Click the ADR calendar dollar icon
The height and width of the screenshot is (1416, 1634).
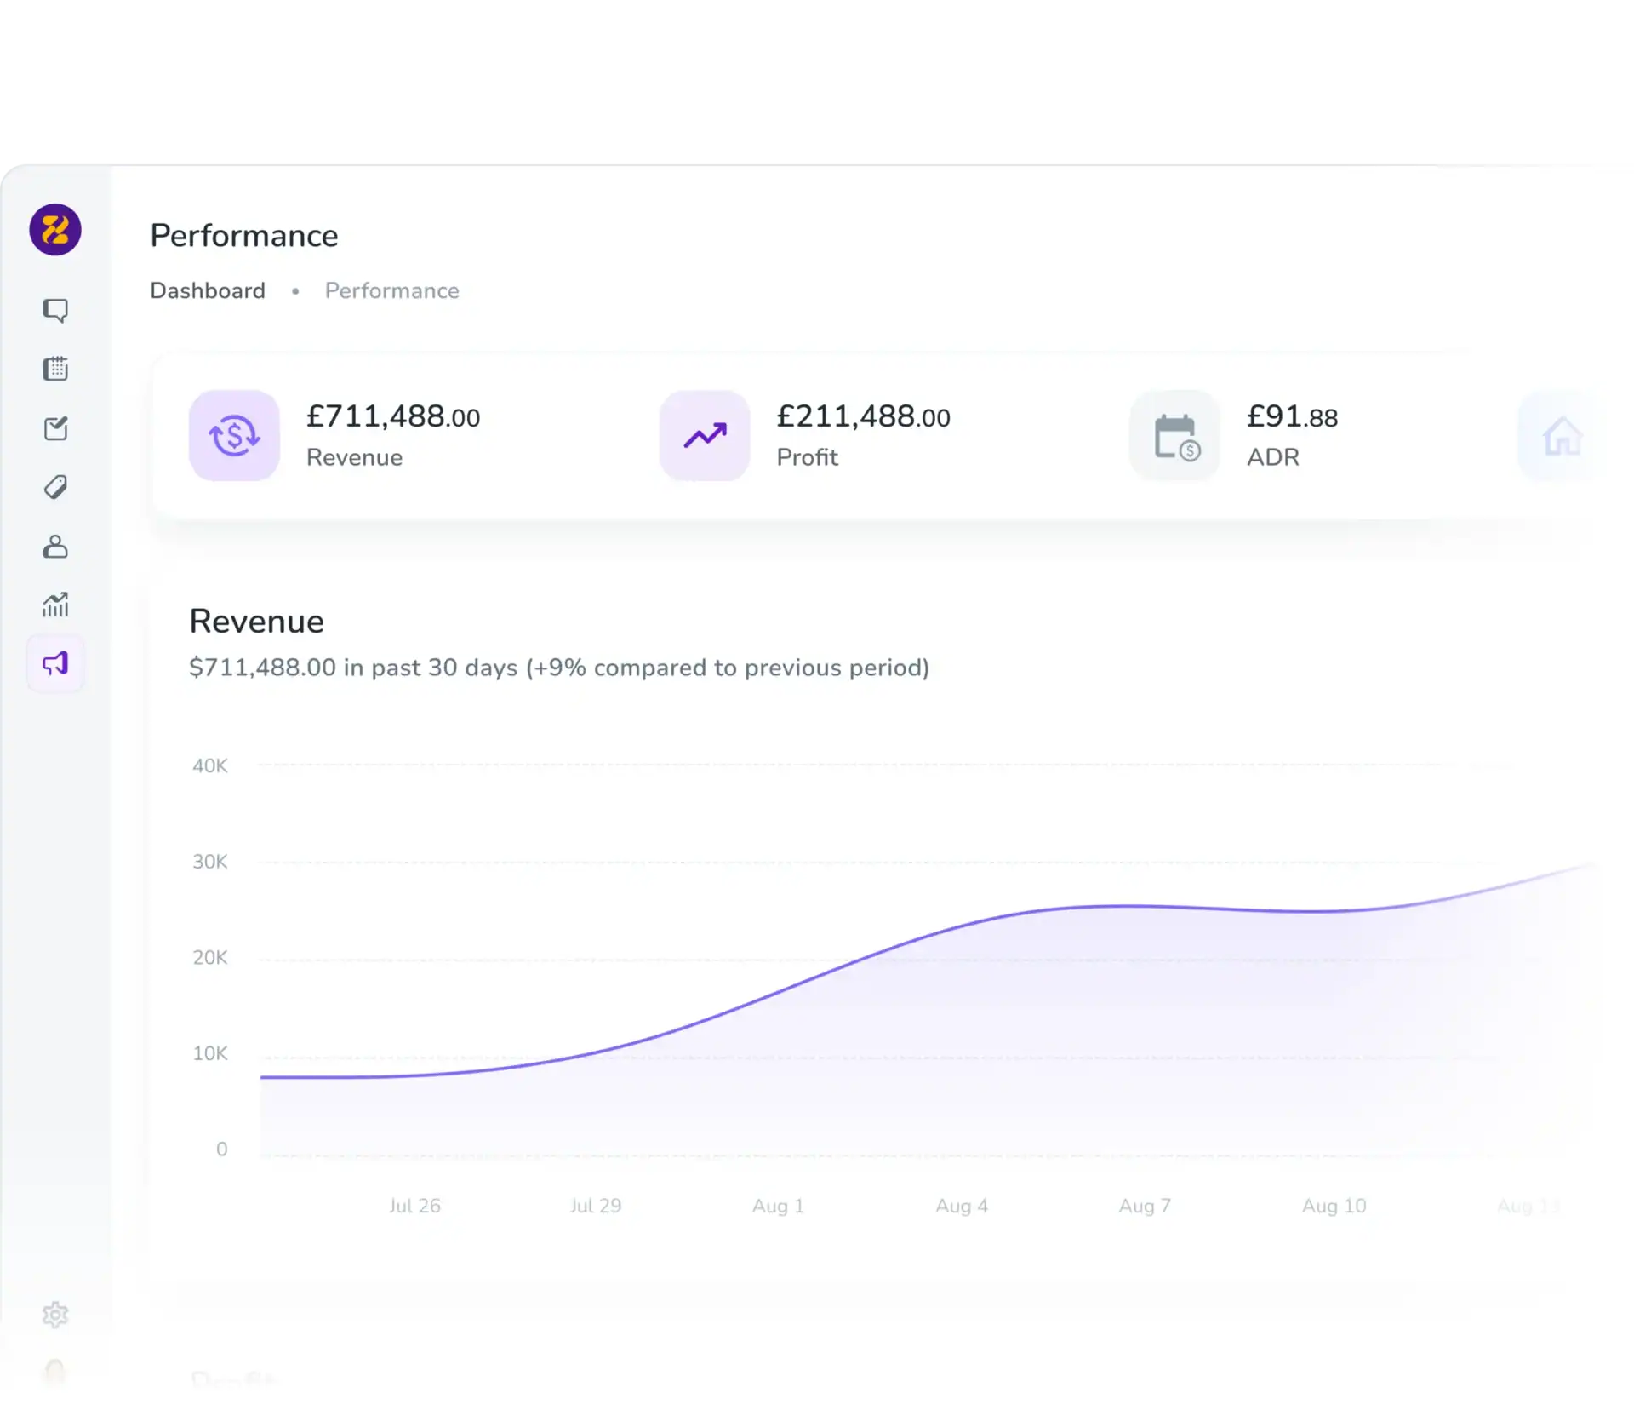pyautogui.click(x=1175, y=436)
